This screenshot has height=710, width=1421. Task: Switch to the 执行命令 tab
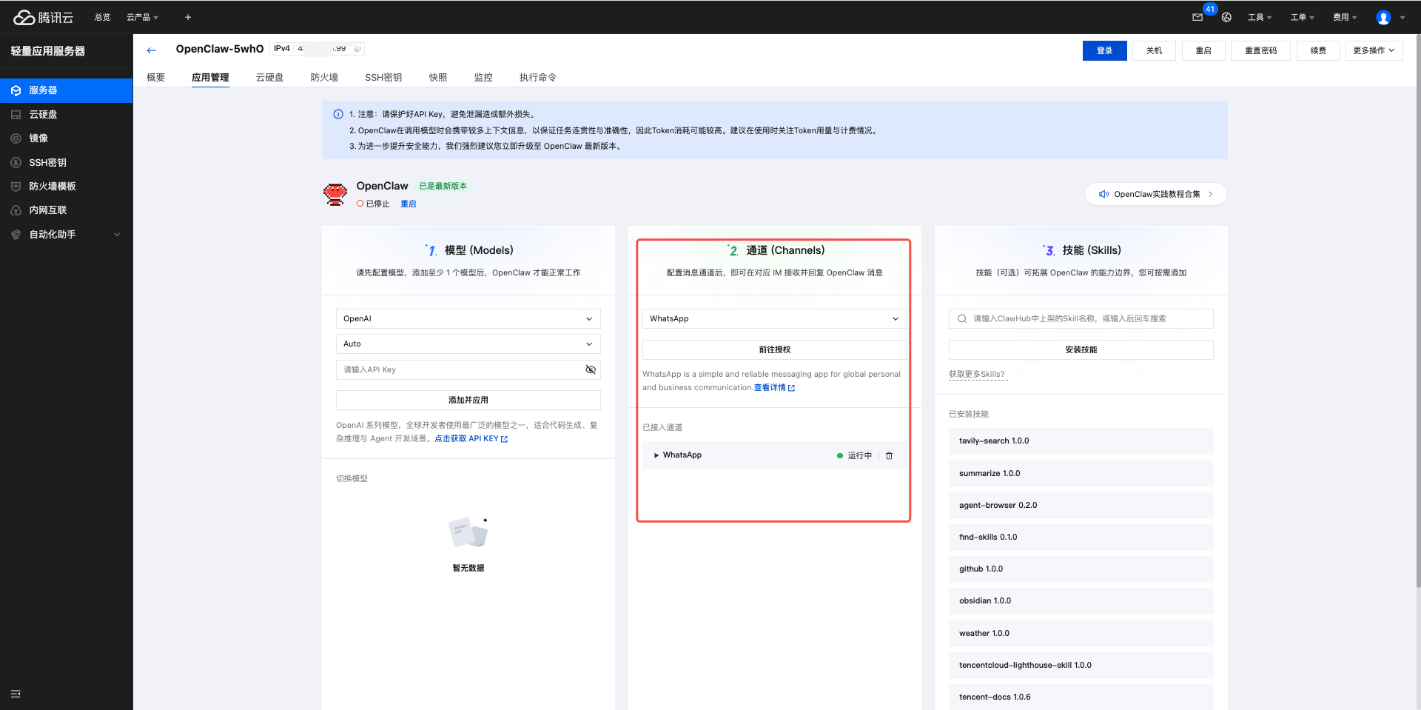[537, 77]
